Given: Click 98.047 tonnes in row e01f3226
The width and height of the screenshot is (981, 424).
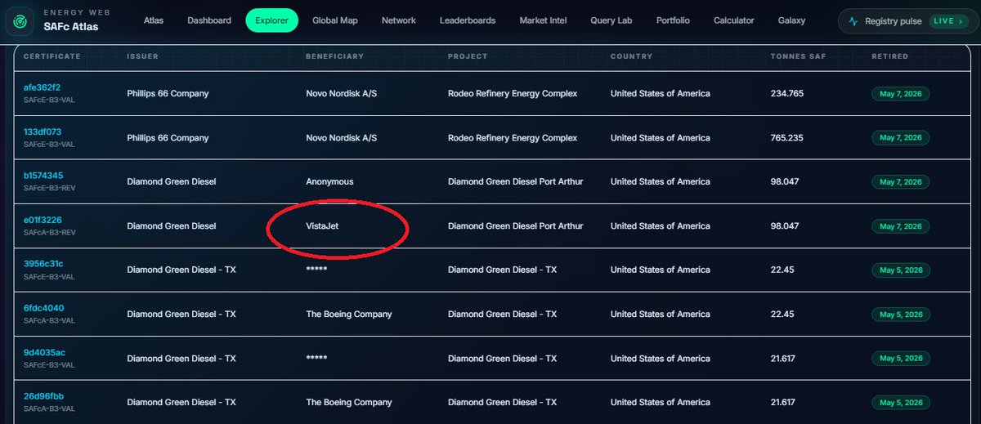Looking at the screenshot, I should tap(785, 226).
